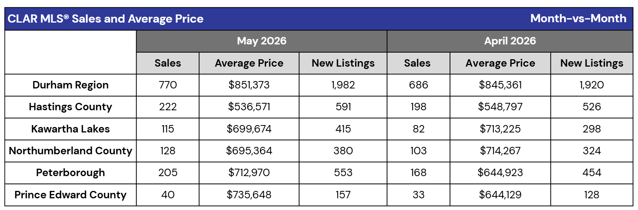Click Durham Region May average price $851,373
638x210 pixels.
coord(249,85)
